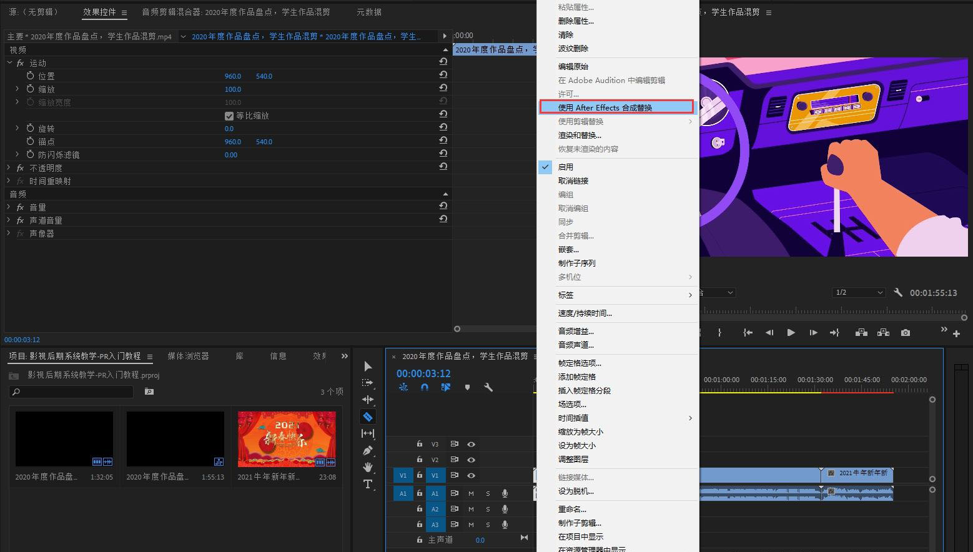
Task: Toggle Snap magnet in timeline
Action: click(x=425, y=387)
